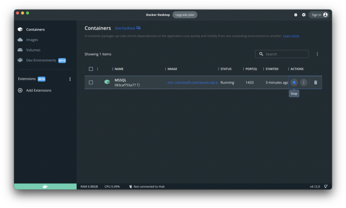346x208 pixels.
Task: Click the Upgrade plan button
Action: (x=185, y=15)
